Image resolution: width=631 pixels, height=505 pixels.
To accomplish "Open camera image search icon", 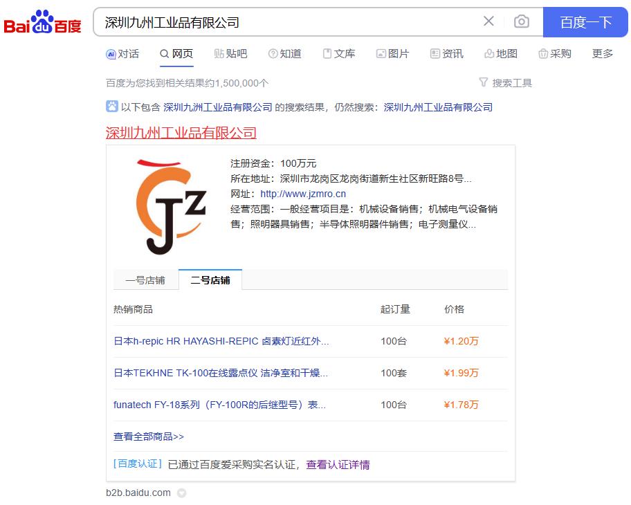I will (x=522, y=22).
